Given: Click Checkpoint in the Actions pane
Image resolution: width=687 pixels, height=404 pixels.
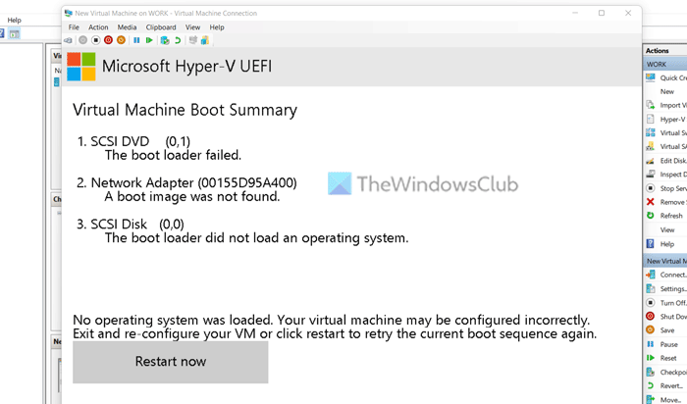Looking at the screenshot, I should pyautogui.click(x=666, y=372).
